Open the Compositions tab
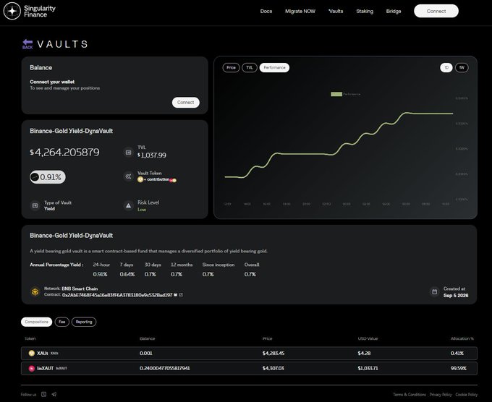The image size is (492, 402). coord(36,322)
